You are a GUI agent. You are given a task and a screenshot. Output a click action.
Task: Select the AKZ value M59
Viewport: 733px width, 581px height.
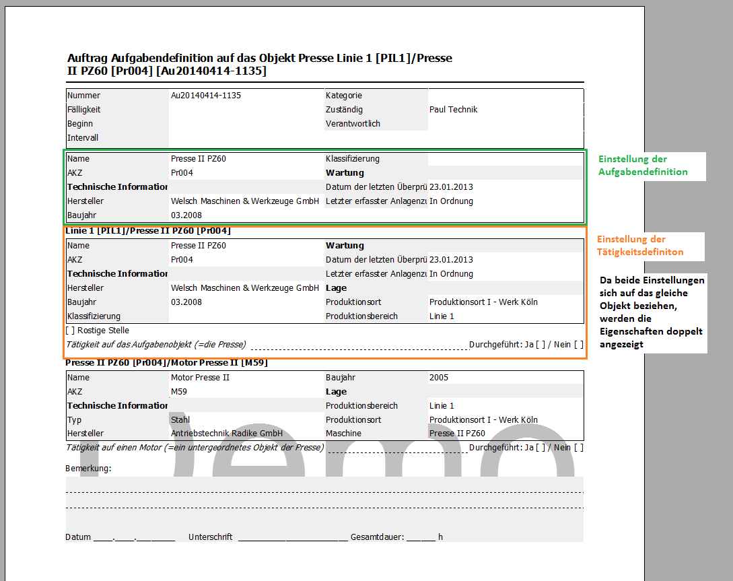click(x=179, y=392)
